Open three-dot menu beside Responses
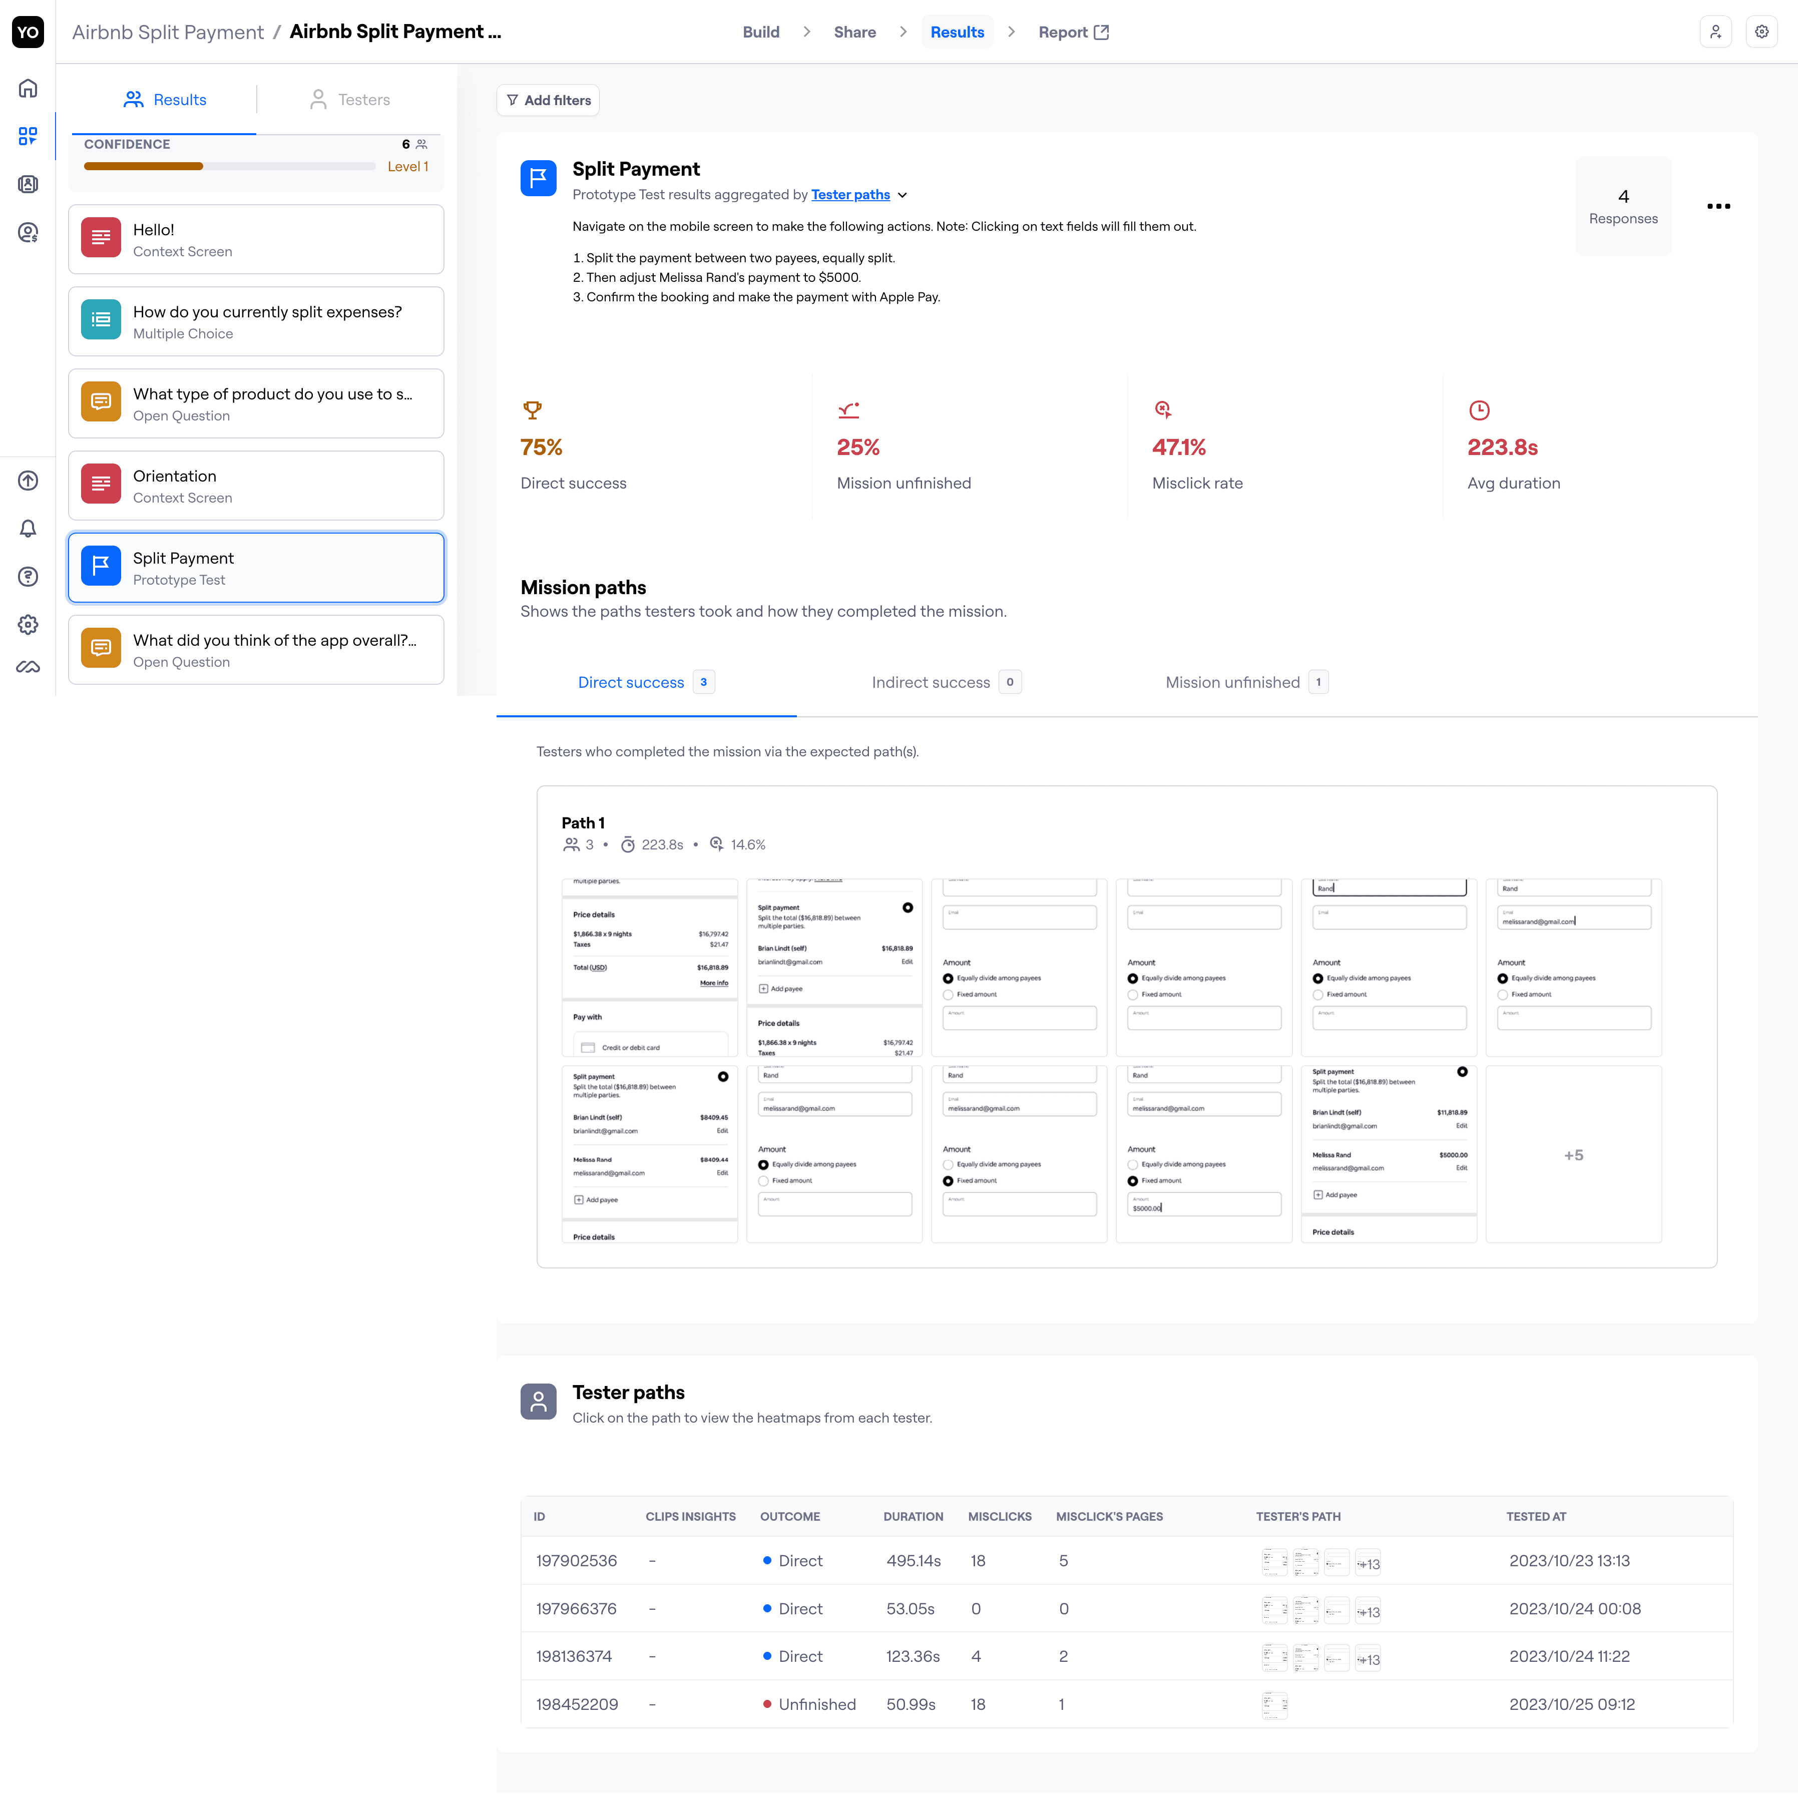This screenshot has width=1798, height=1794. [x=1718, y=207]
